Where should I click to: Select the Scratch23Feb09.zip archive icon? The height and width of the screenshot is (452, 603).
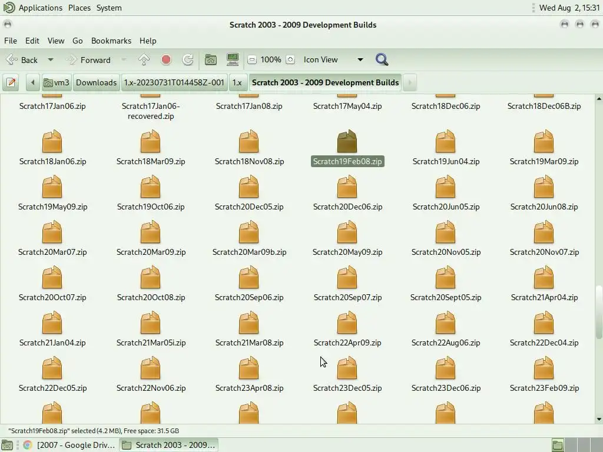point(544,368)
